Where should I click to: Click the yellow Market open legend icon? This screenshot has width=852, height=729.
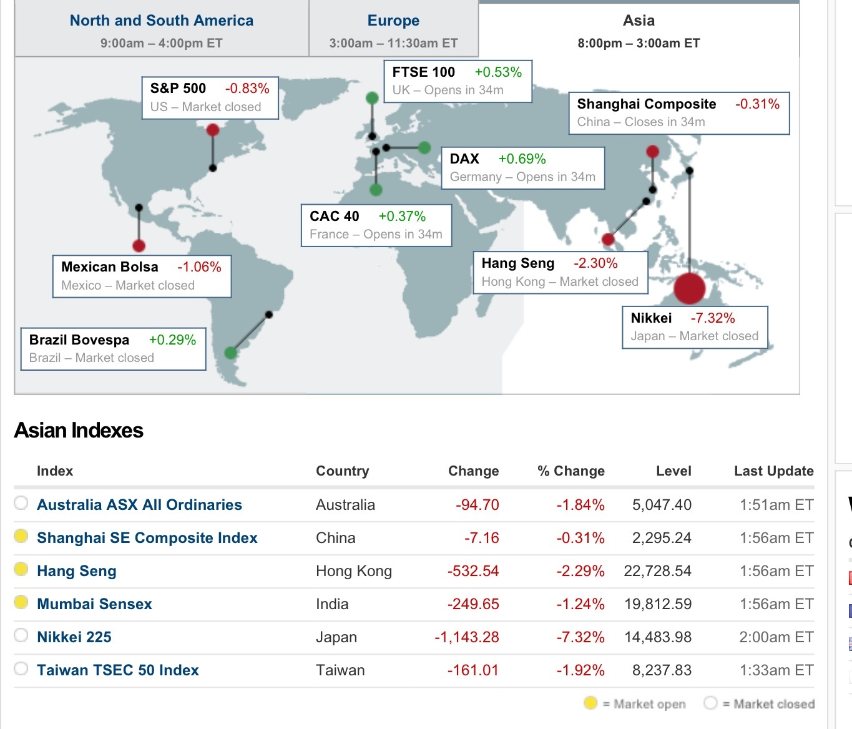tap(590, 703)
